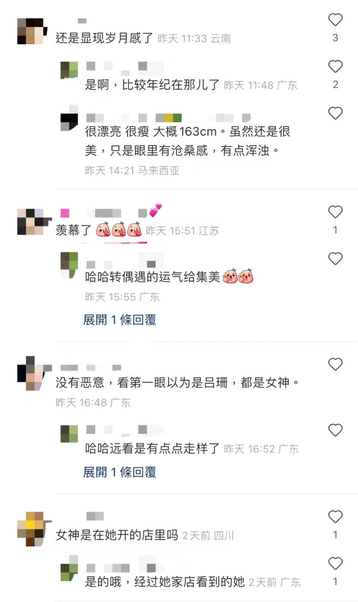This screenshot has height=602, width=358.
Task: Like the Malaysia reply about 163cm
Action: pos(335,113)
